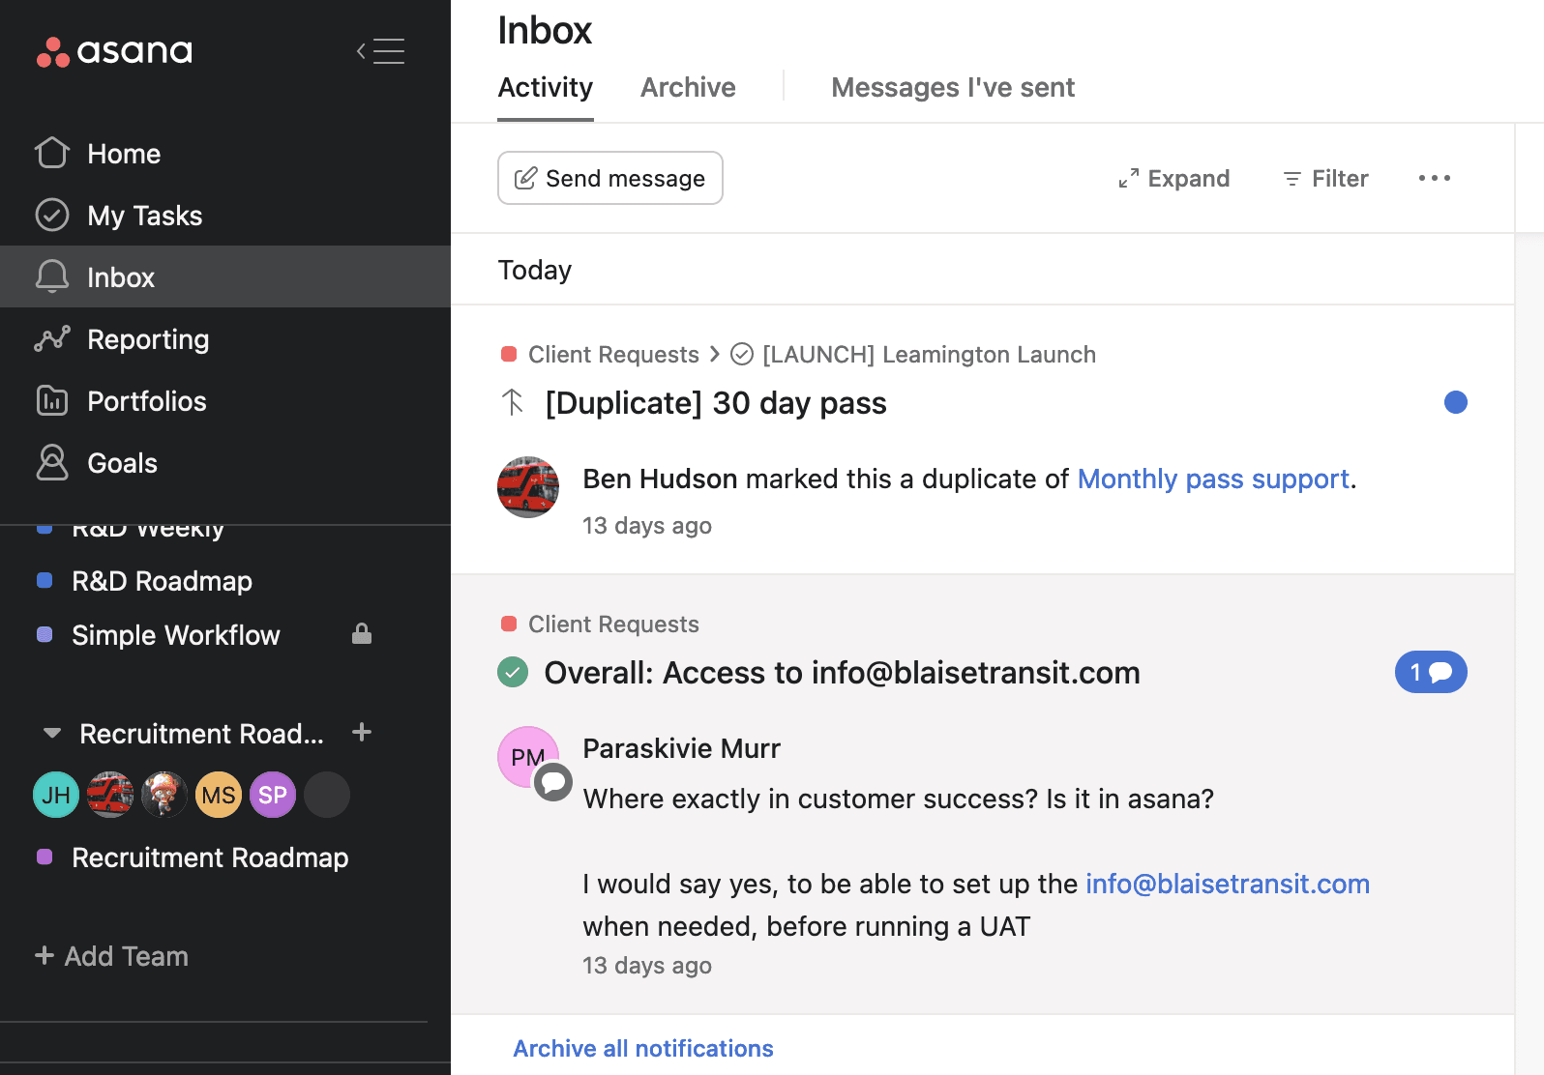
Task: Click the Send message button
Action: [x=610, y=178]
